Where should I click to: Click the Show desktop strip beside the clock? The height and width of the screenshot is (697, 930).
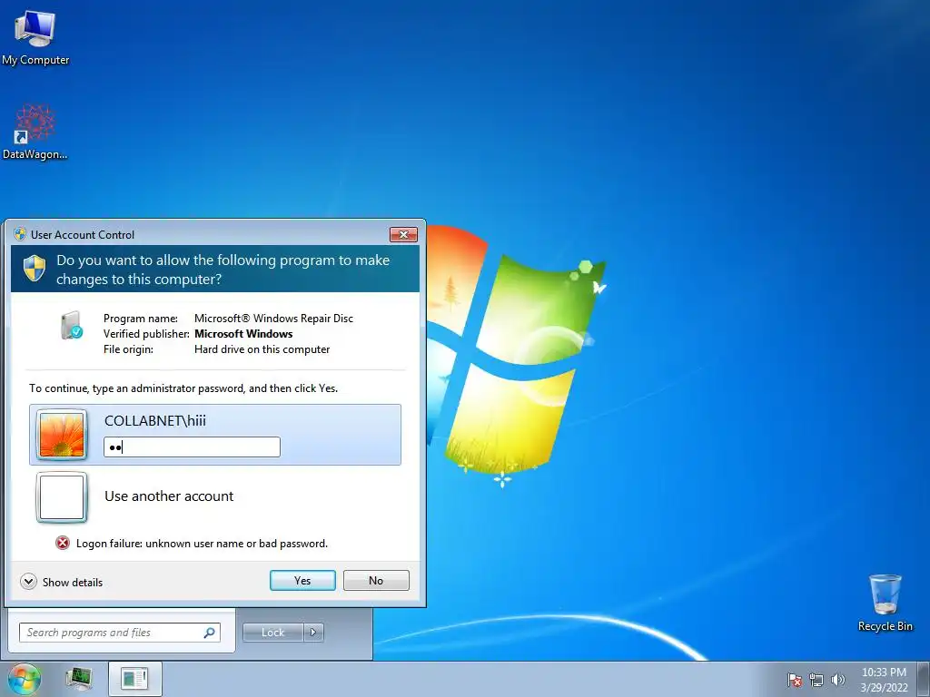point(924,679)
